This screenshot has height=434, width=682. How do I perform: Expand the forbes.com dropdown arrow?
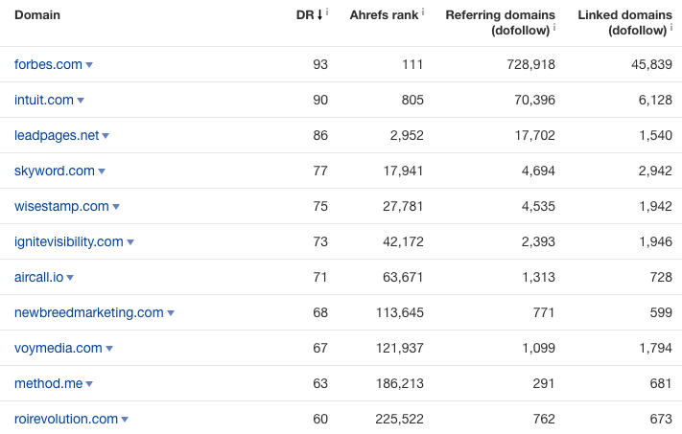point(89,65)
